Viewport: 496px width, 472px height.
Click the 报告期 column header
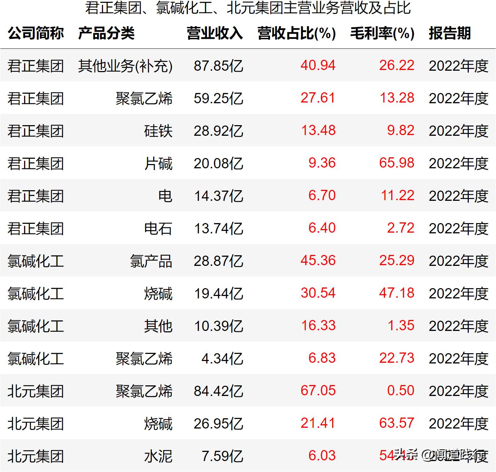coord(450,33)
